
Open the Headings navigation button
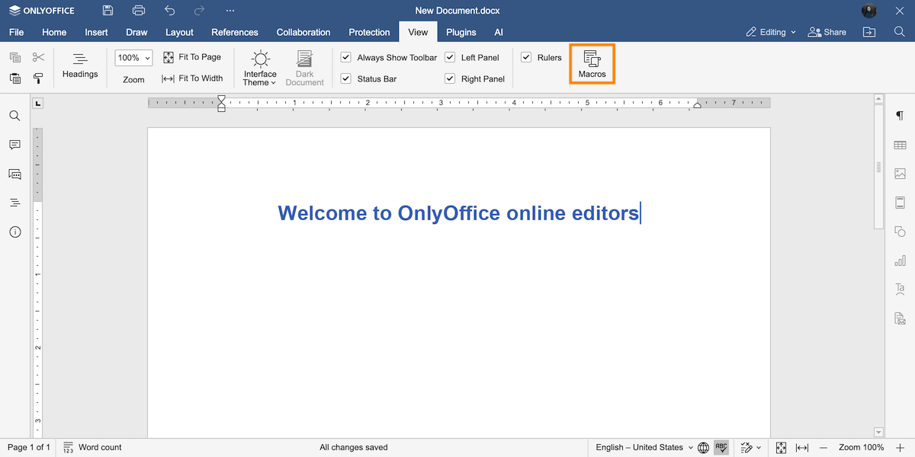(x=80, y=66)
